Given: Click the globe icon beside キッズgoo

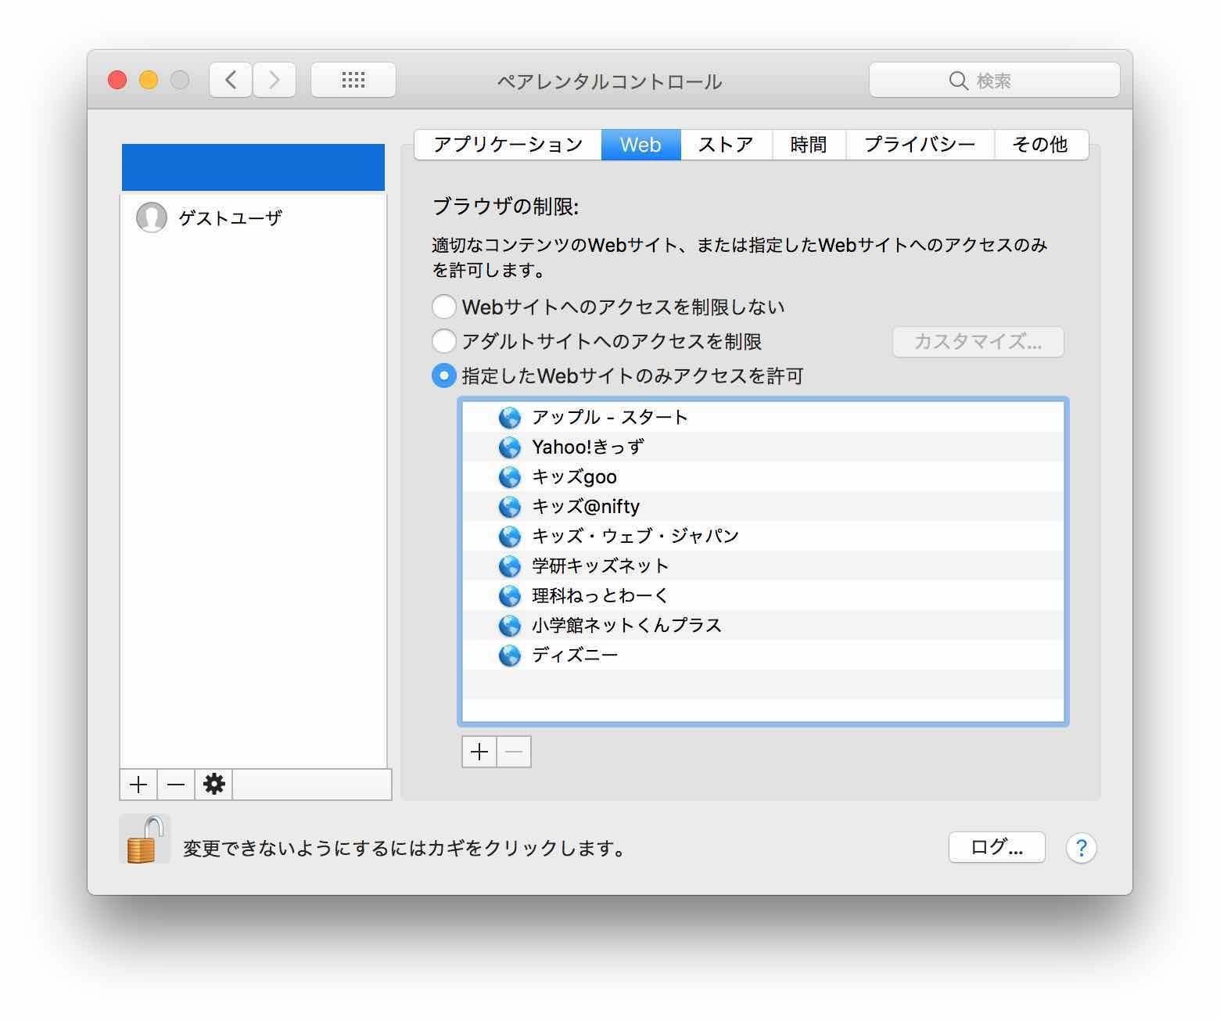Looking at the screenshot, I should pyautogui.click(x=509, y=477).
